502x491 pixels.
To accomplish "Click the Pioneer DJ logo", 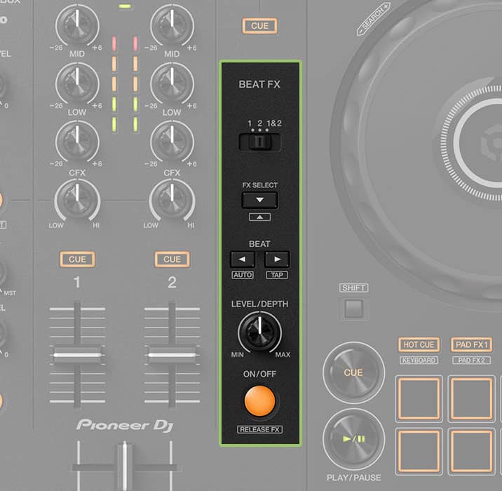I will pos(125,425).
